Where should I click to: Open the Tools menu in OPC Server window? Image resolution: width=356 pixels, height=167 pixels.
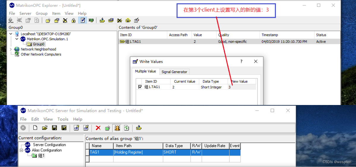pos(63,119)
